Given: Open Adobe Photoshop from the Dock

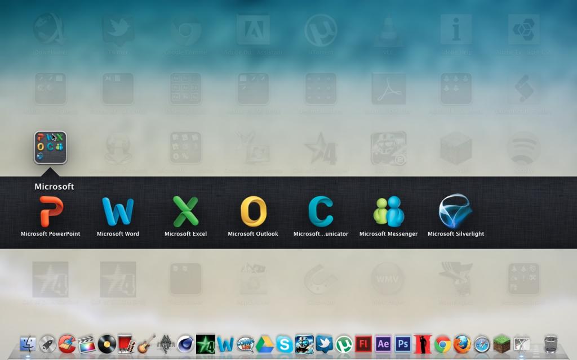Looking at the screenshot, I should coord(403,344).
